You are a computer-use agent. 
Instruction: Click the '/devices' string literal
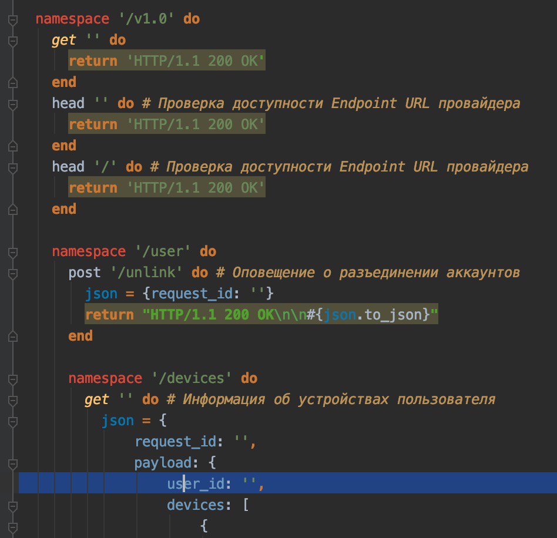[192, 378]
